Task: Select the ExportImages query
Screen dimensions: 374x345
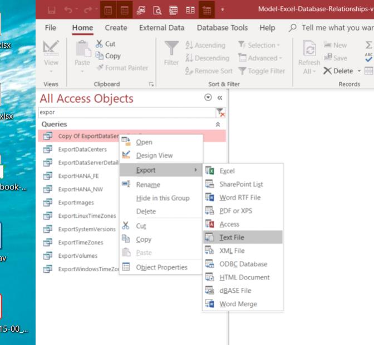Action: [x=76, y=203]
